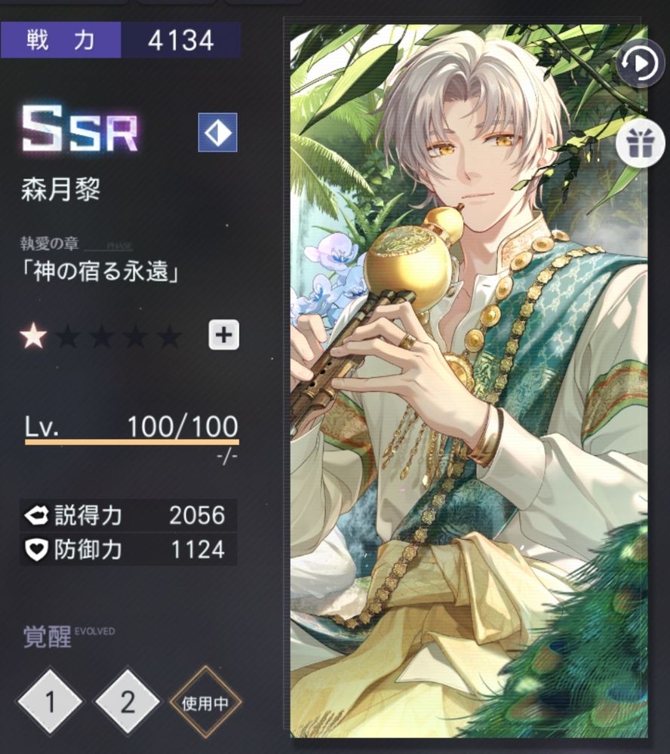The width and height of the screenshot is (670, 754).
Task: Click the character name 森月黎
Action: point(60,189)
